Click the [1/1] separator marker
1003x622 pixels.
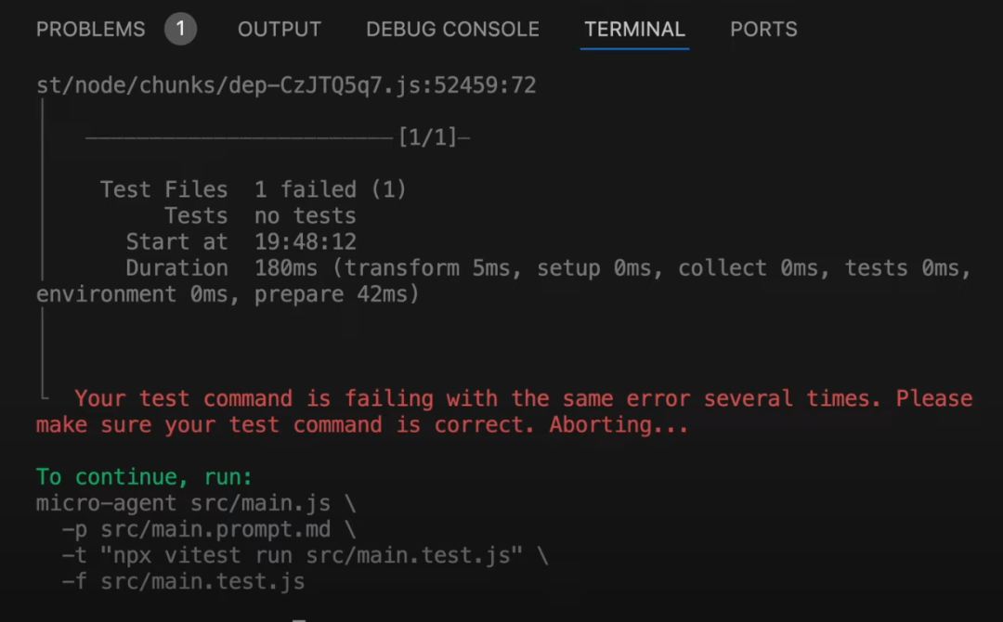pos(428,137)
